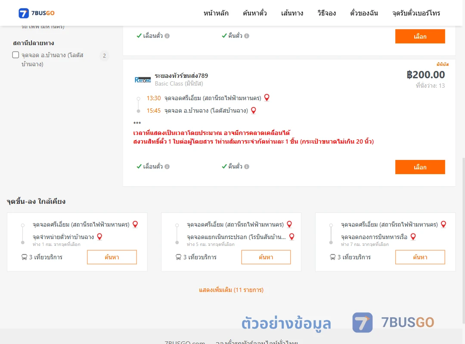Click the count badge 2 beside destination filter
This screenshot has width=465, height=344.
coord(104,56)
